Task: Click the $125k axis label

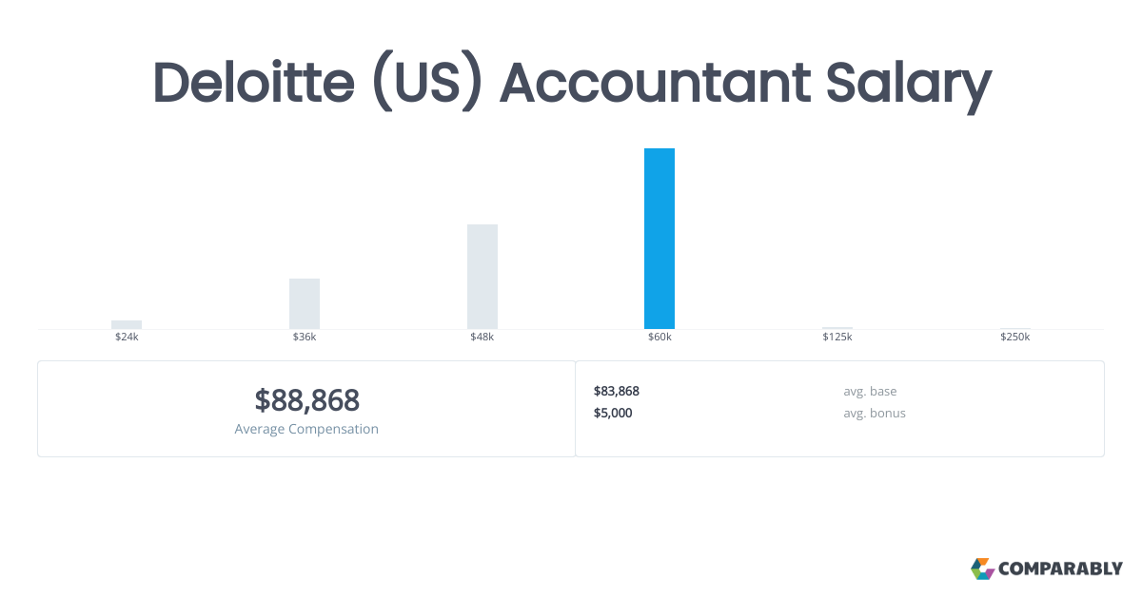Action: point(837,338)
